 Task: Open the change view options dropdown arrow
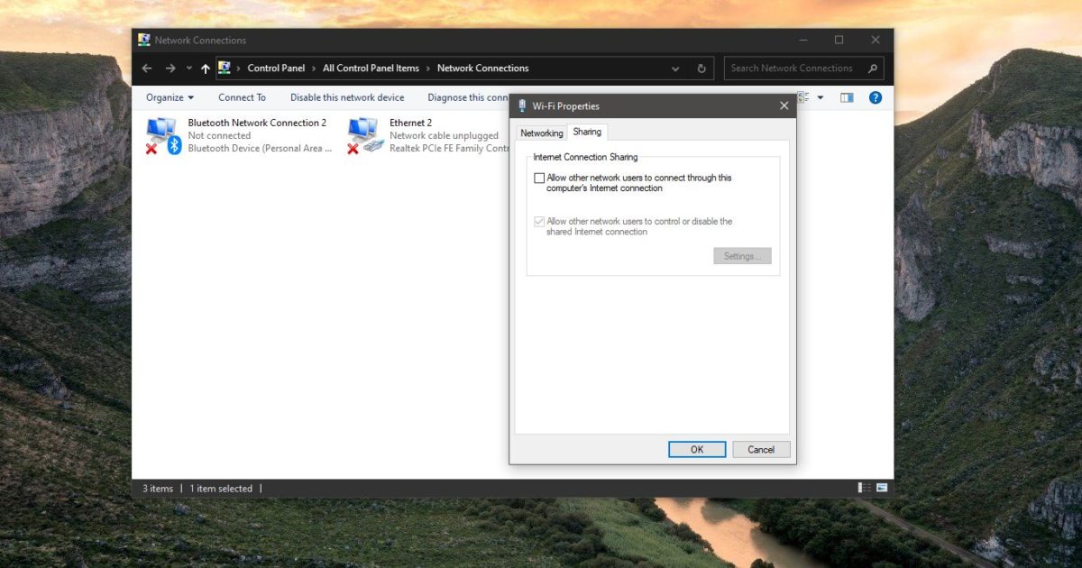[x=820, y=97]
